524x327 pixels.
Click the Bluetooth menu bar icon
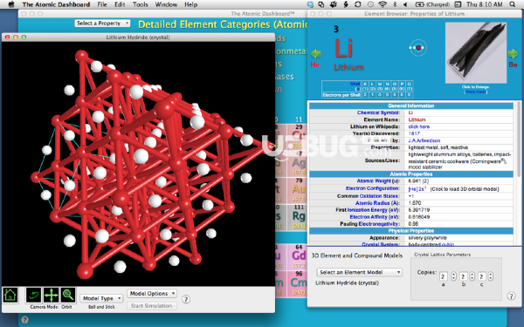[x=395, y=4]
